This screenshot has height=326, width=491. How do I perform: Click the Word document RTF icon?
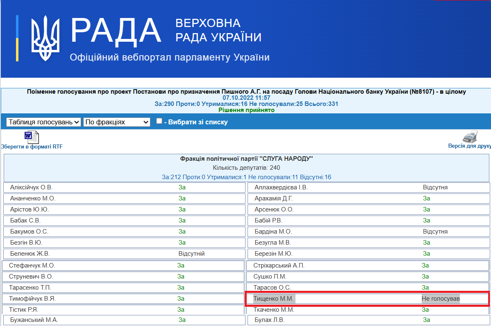tap(32, 137)
